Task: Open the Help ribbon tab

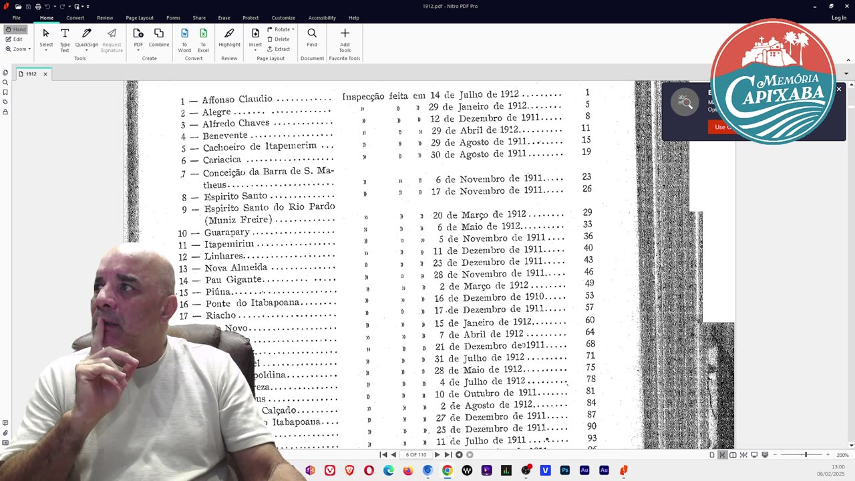Action: tap(354, 18)
